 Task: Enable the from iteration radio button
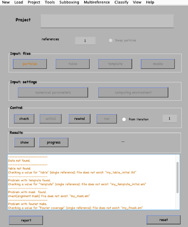tap(124, 119)
